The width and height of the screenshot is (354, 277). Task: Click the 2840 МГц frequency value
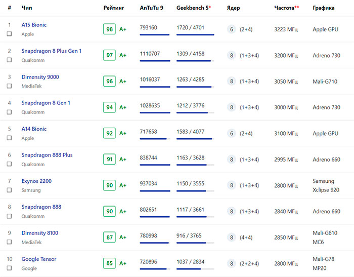(286, 212)
